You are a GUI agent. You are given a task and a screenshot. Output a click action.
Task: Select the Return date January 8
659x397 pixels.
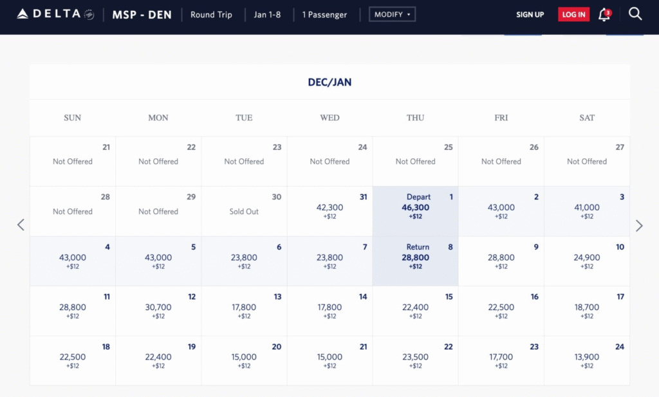pos(415,261)
